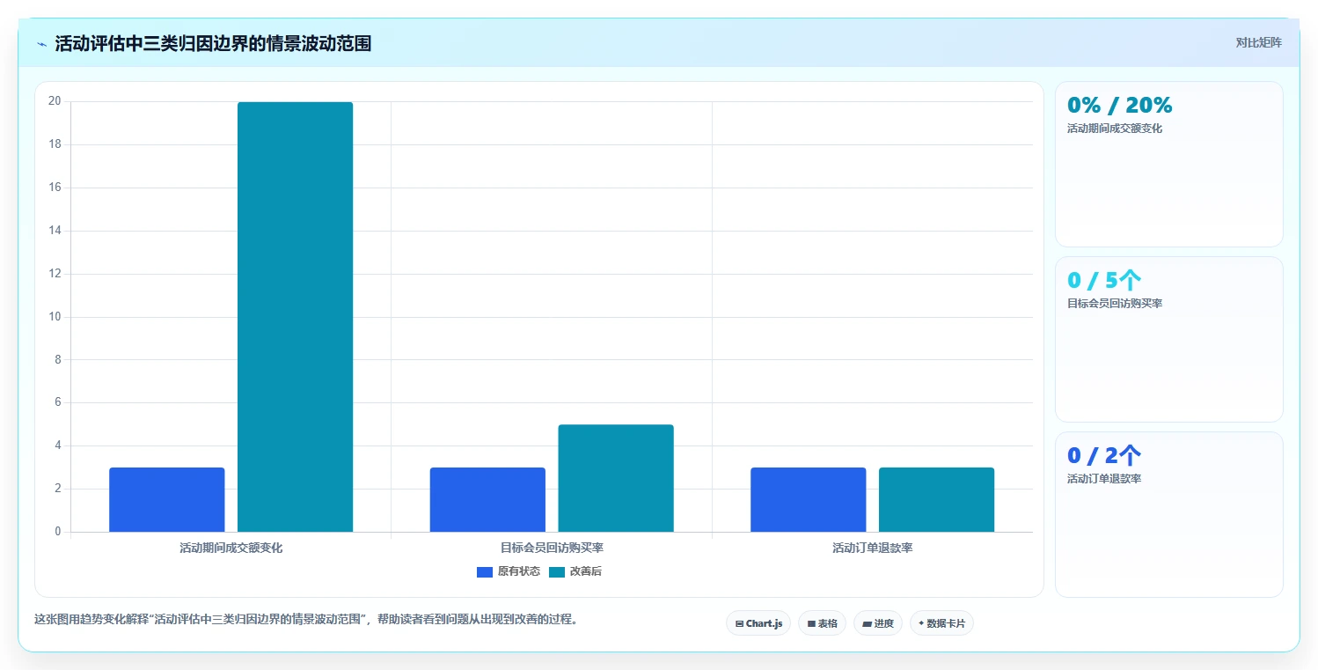1318x670 pixels.
Task: Click the 对比矩阵 label in header
Action: [x=1258, y=42]
